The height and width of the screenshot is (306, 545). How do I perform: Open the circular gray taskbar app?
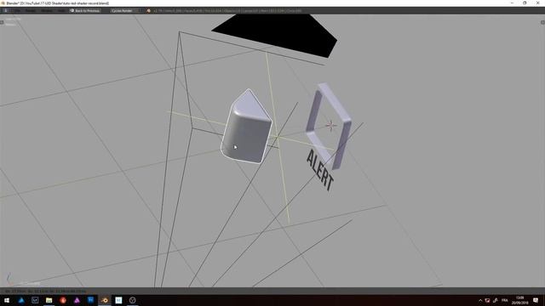pyautogui.click(x=133, y=300)
